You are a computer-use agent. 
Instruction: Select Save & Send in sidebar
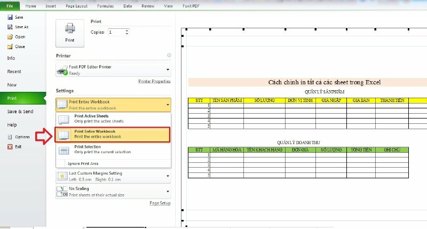(x=20, y=112)
